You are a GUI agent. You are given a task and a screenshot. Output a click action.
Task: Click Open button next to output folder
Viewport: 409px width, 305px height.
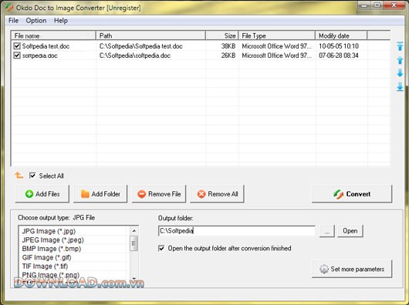point(350,231)
